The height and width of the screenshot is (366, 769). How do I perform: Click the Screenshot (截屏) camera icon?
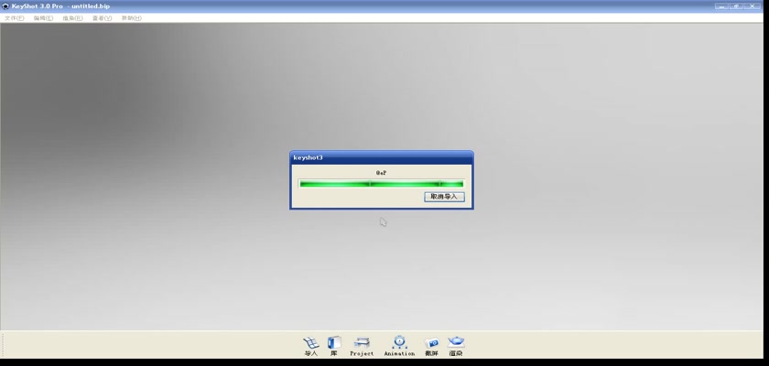[x=431, y=346]
